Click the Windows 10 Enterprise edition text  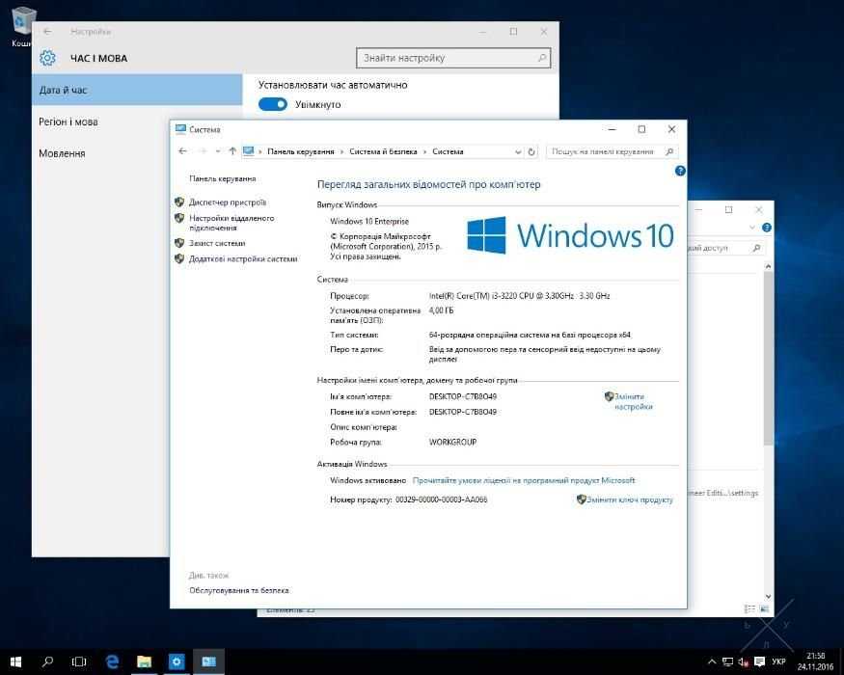coord(369,221)
